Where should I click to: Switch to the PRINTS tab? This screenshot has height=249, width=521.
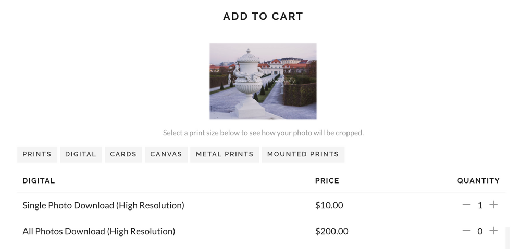point(37,154)
